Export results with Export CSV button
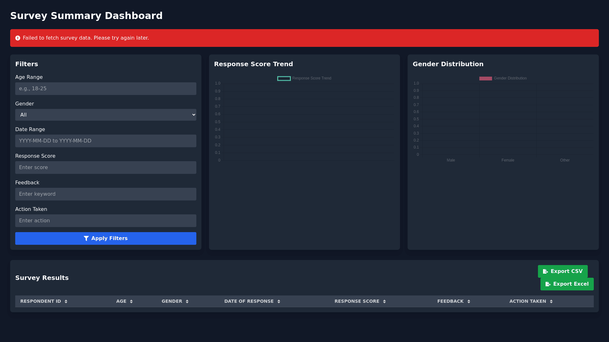Viewport: 609px width, 342px height. [563, 271]
